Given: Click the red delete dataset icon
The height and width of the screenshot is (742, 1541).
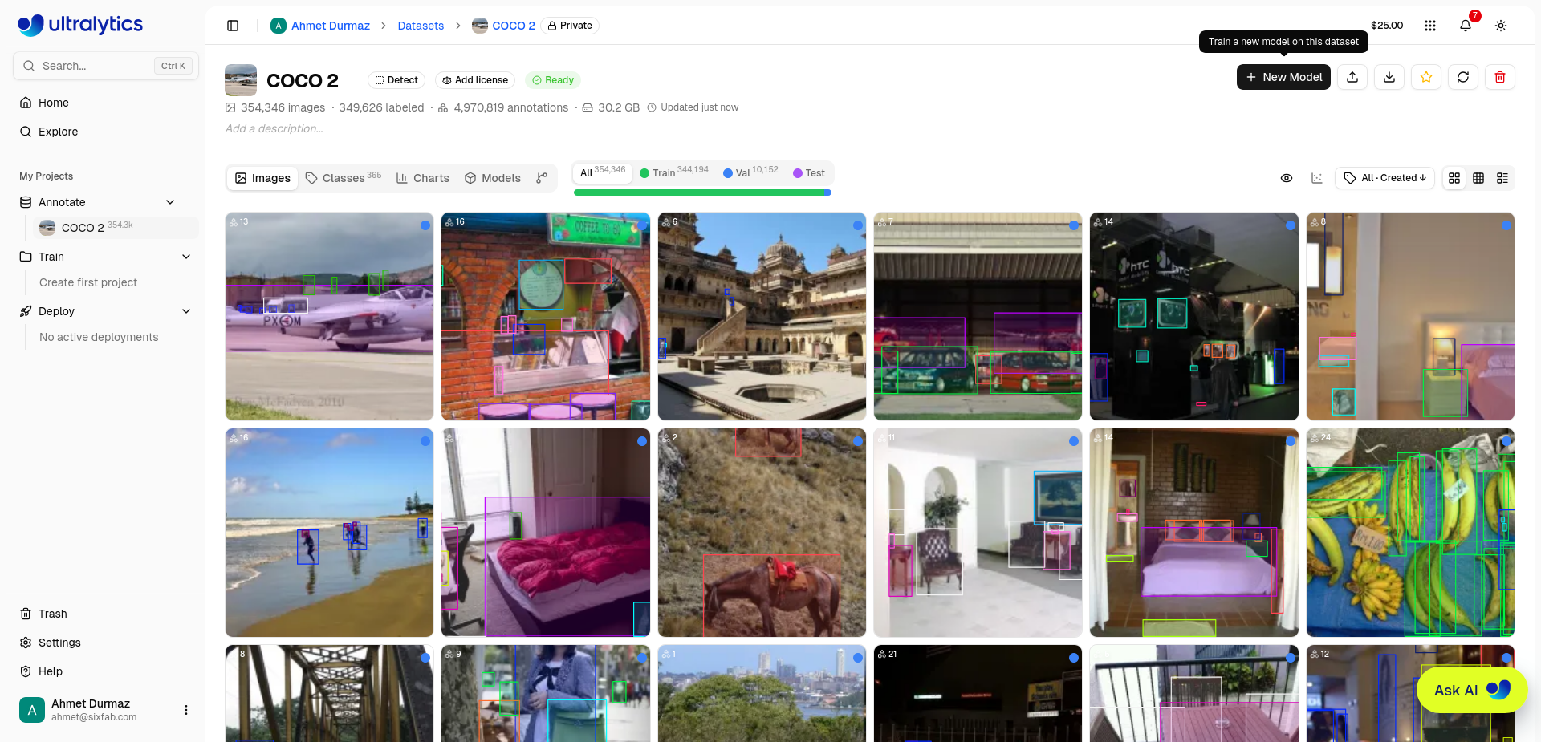Looking at the screenshot, I should tap(1500, 77).
